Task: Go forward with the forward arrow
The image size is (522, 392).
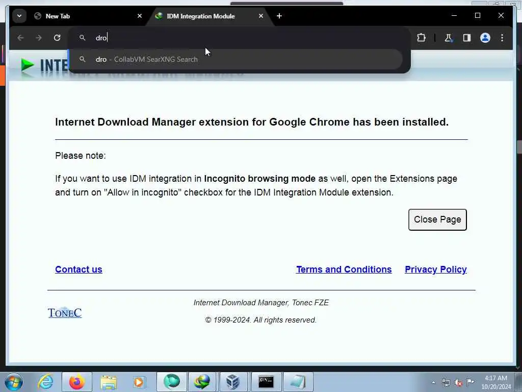Action: tap(39, 38)
